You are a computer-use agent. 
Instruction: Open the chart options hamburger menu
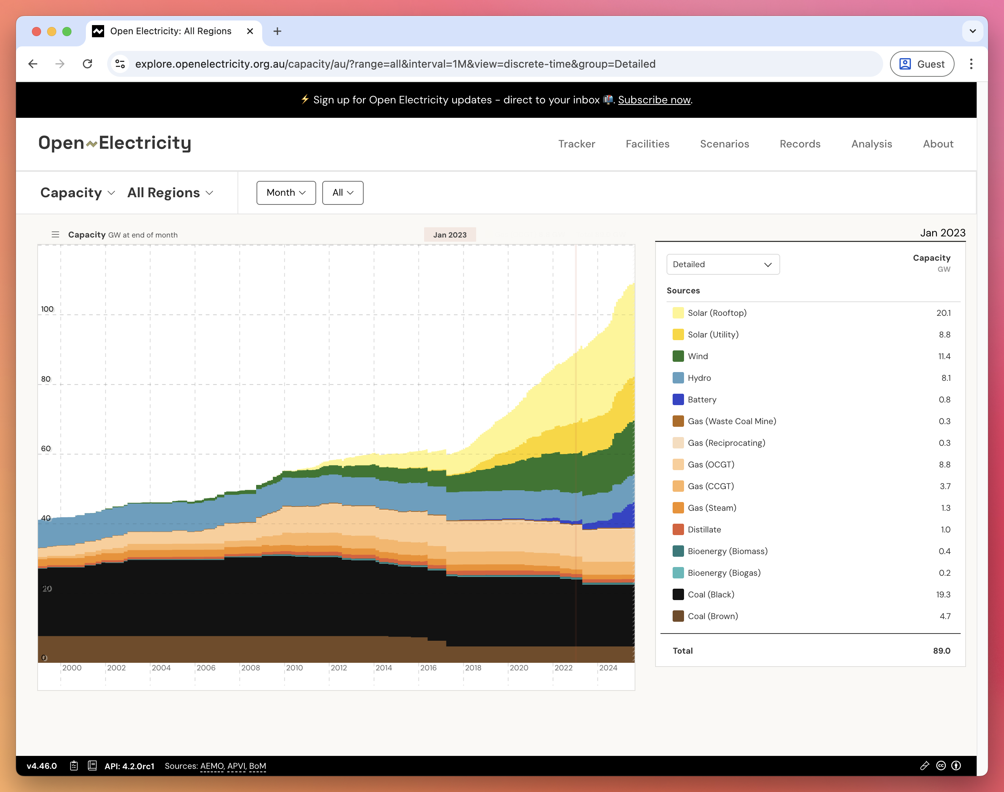pos(55,234)
